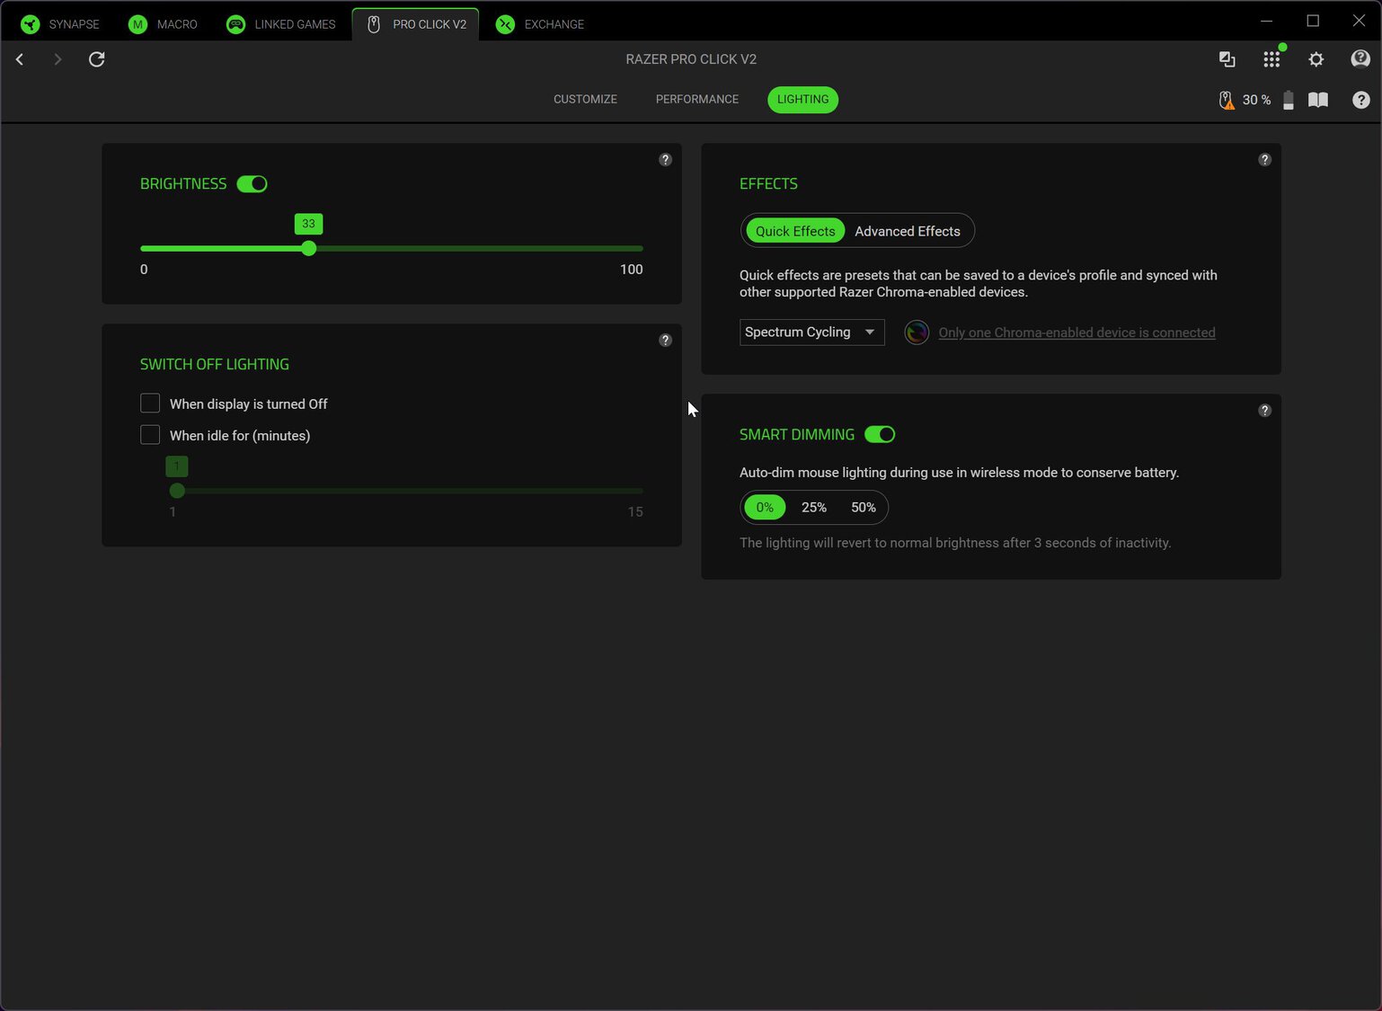
Task: Switch to the CUSTOMIZE section
Action: pos(585,100)
